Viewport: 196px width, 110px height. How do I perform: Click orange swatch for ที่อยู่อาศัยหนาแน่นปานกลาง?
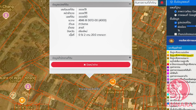tap(168, 55)
